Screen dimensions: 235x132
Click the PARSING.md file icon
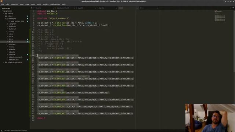(7, 60)
